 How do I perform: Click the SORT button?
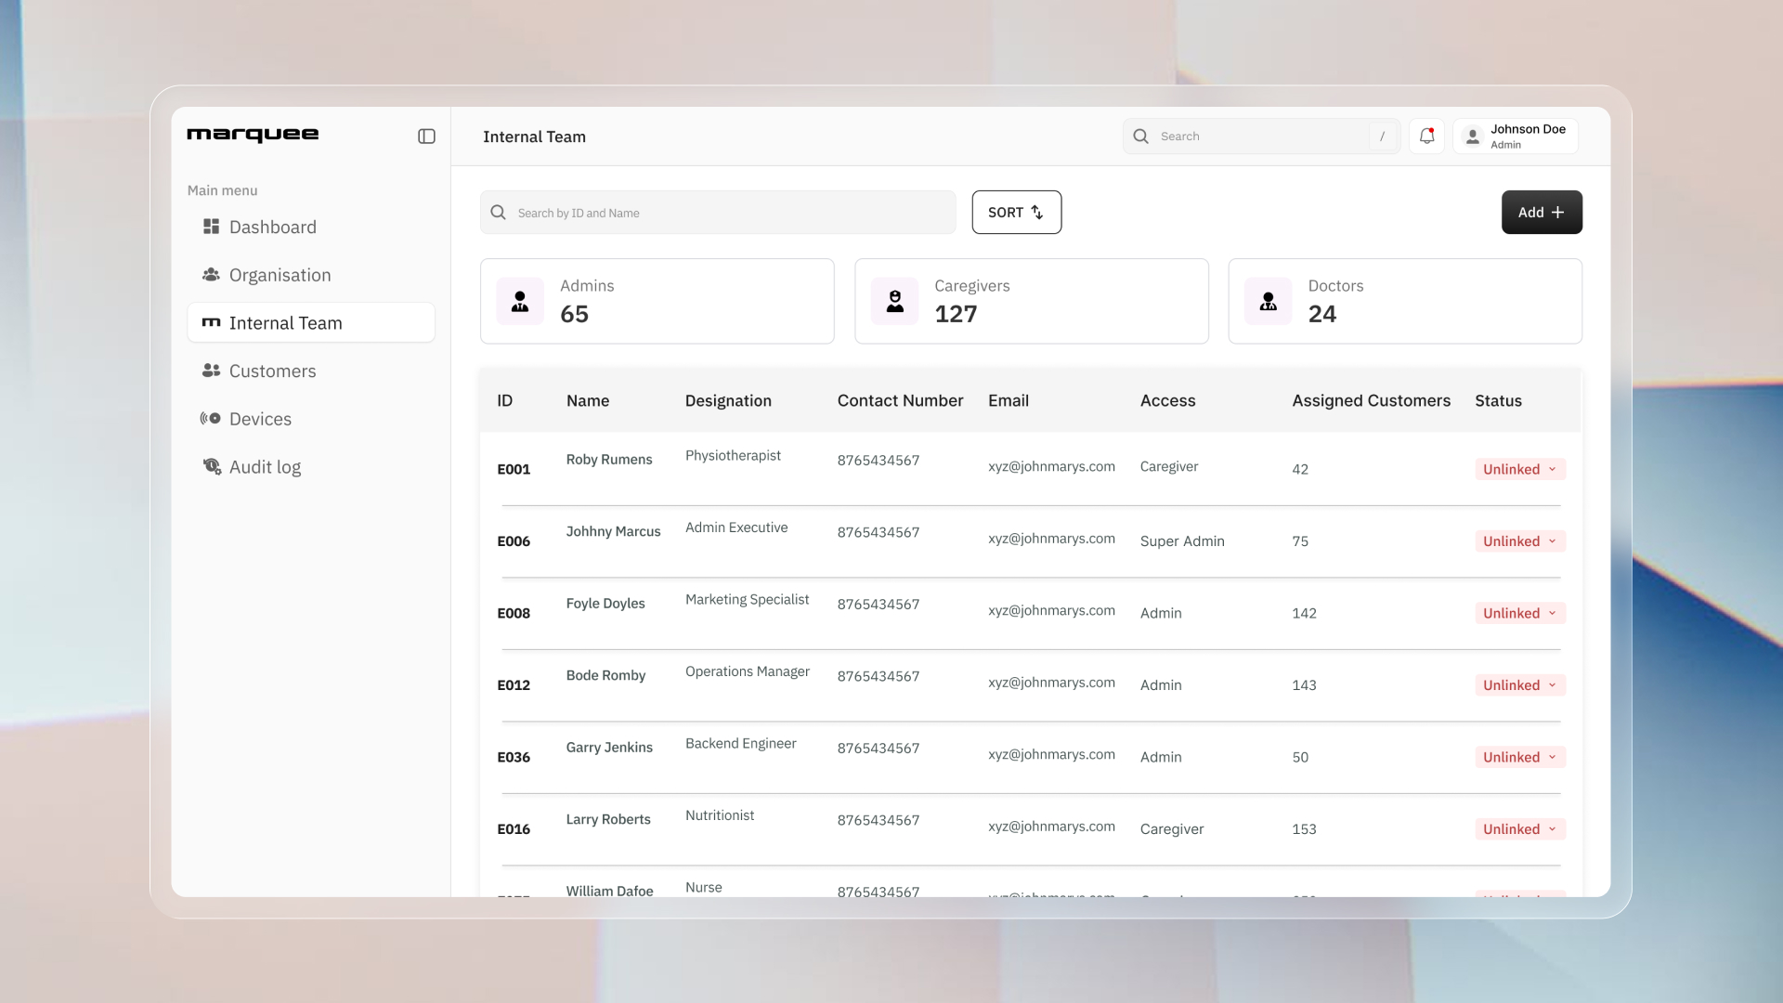[x=1016, y=213]
